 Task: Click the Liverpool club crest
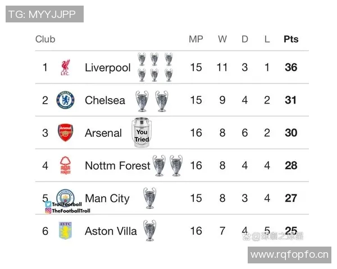(x=65, y=68)
